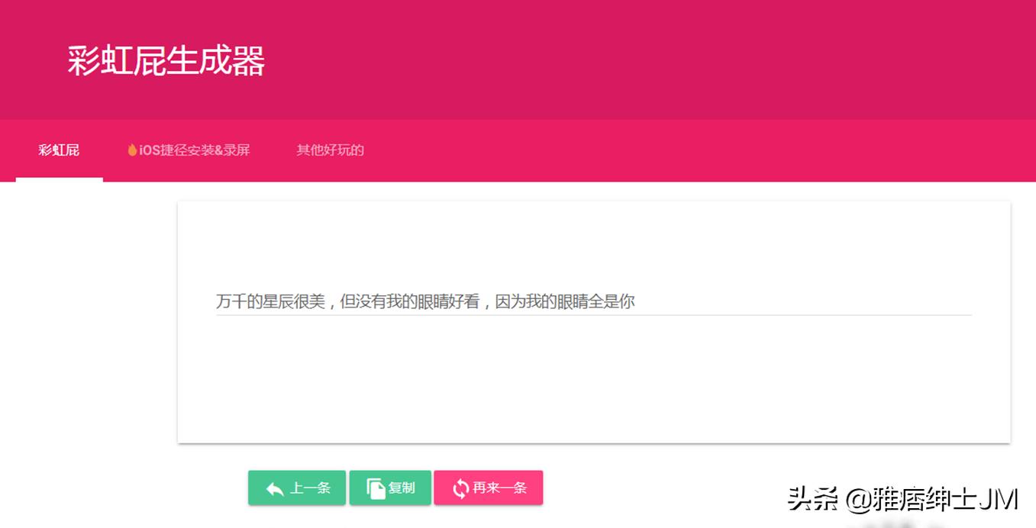Click the reply arrow icon on 上一条
The height and width of the screenshot is (528, 1036).
coord(275,489)
